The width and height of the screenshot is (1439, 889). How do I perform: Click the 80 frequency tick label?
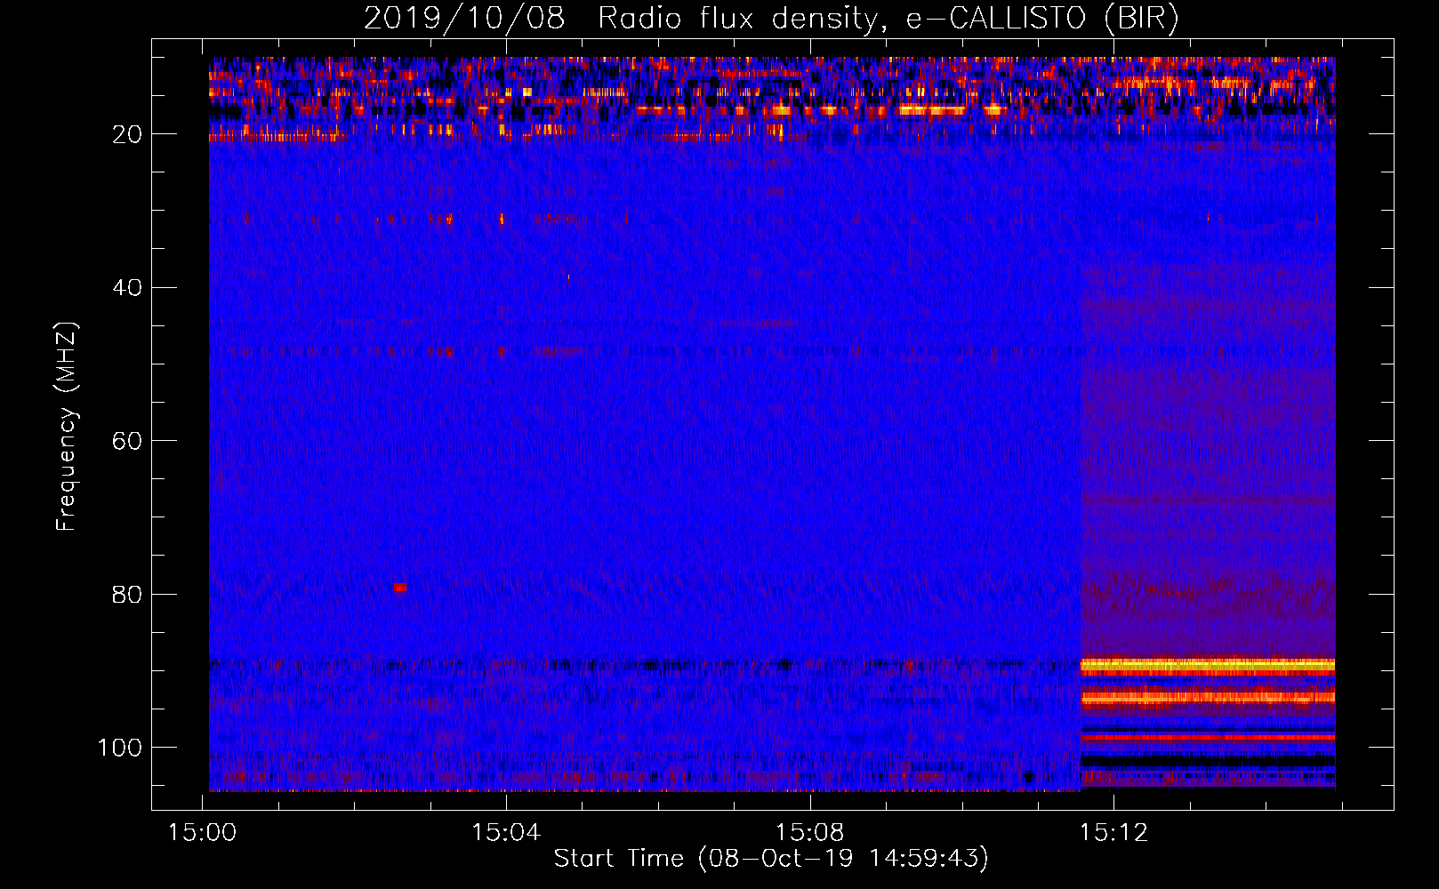tap(127, 595)
